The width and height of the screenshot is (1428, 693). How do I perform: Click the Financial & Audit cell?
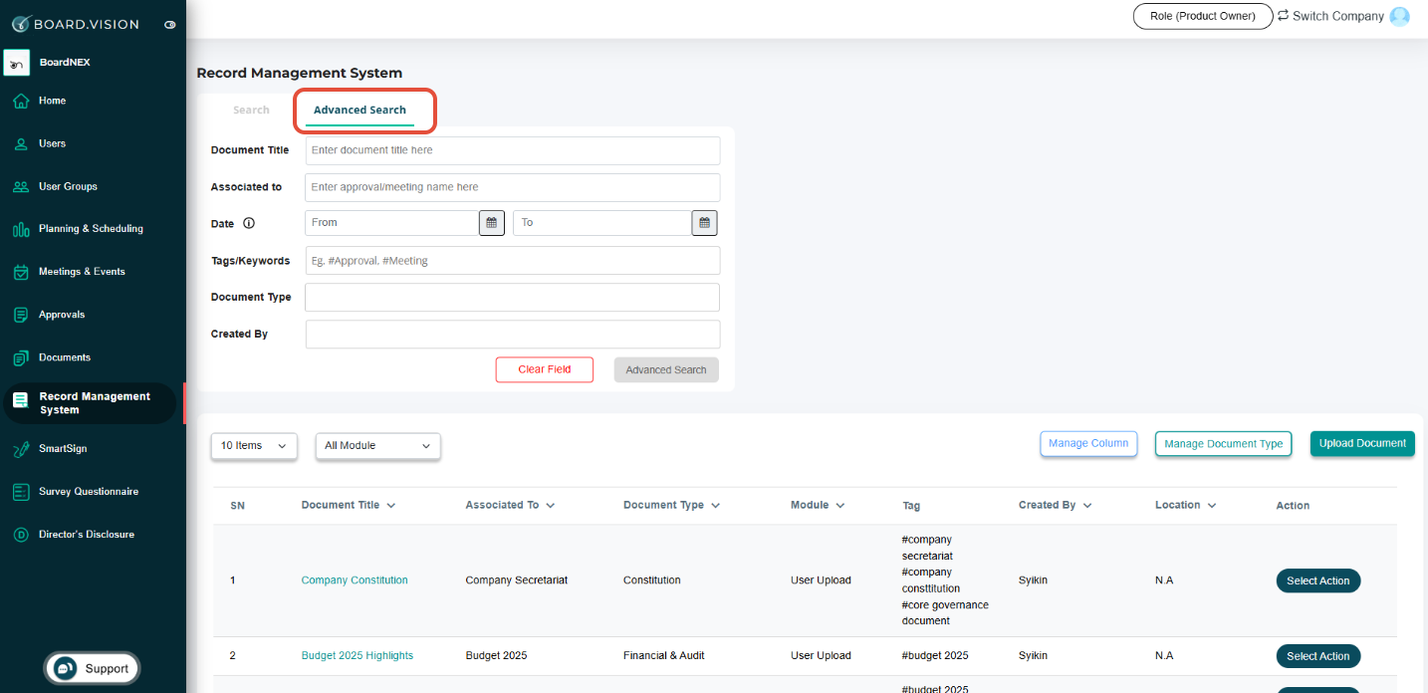pos(665,656)
